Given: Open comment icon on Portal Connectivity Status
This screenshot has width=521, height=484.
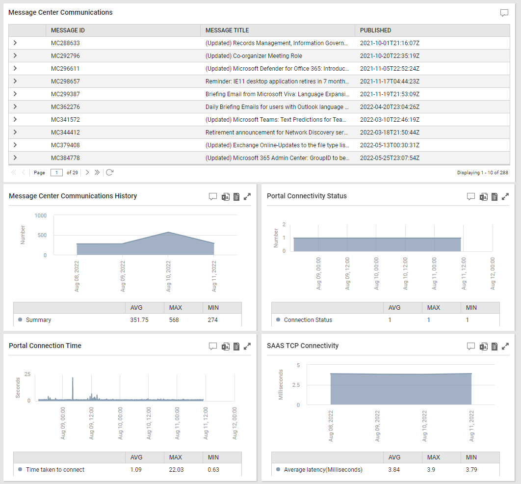Looking at the screenshot, I should (470, 196).
